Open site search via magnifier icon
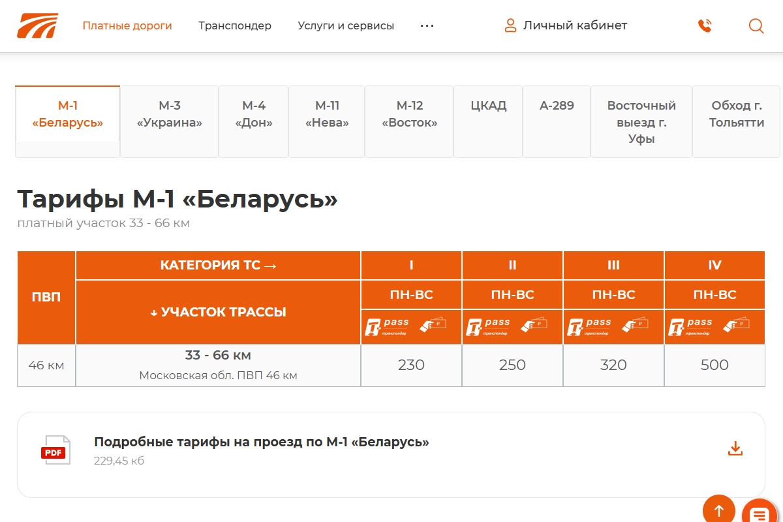 pyautogui.click(x=756, y=25)
